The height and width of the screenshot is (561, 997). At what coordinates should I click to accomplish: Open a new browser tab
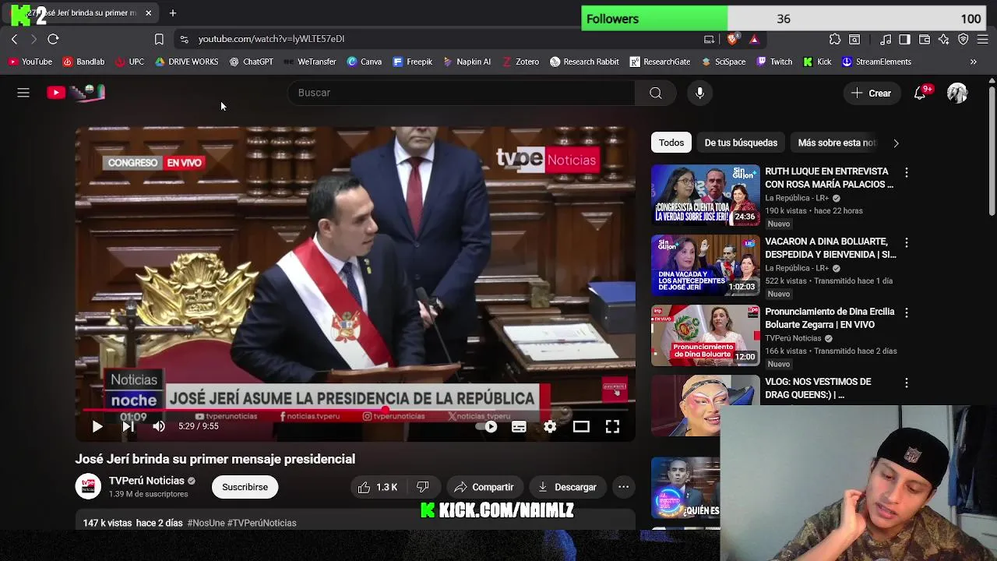pyautogui.click(x=173, y=13)
